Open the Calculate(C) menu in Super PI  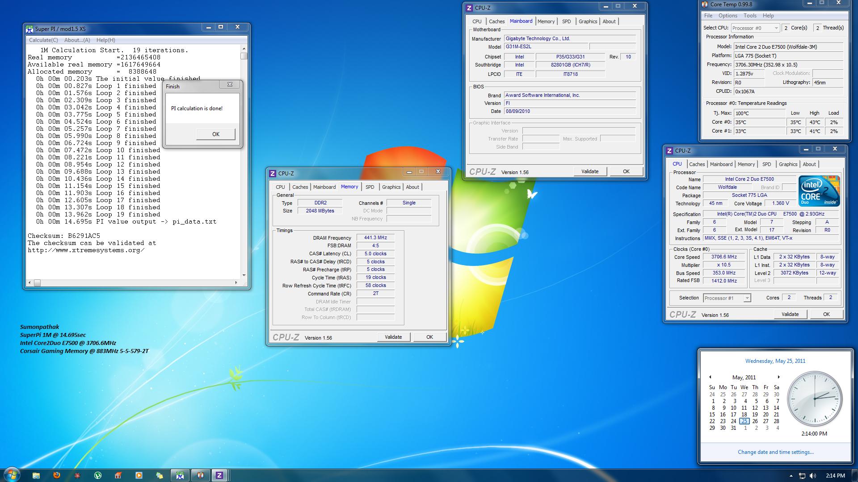pyautogui.click(x=43, y=40)
